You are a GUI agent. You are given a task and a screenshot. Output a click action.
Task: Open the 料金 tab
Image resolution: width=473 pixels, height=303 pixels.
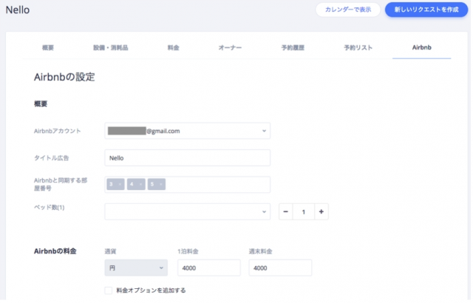click(173, 47)
